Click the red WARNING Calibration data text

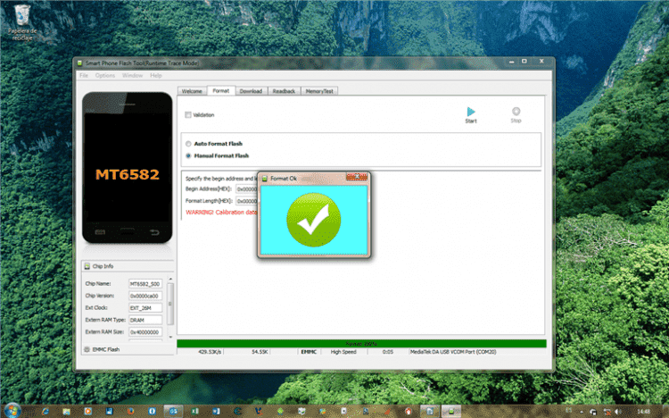click(x=221, y=213)
